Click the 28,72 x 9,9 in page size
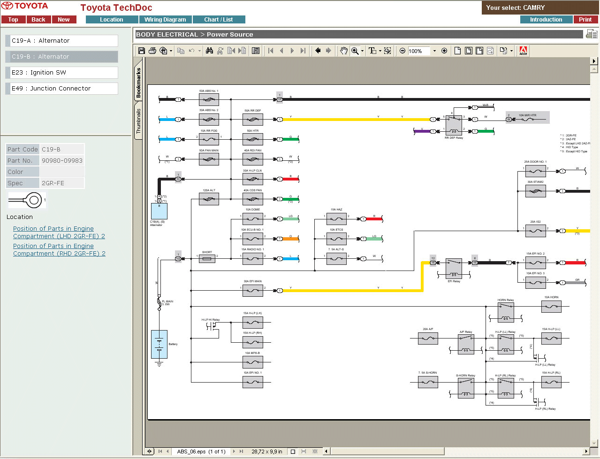The height and width of the screenshot is (459, 600). pyautogui.click(x=267, y=451)
